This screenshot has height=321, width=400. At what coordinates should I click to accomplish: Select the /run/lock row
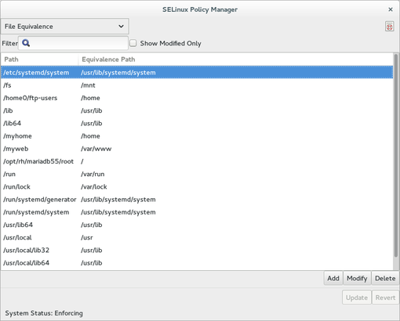click(197, 187)
